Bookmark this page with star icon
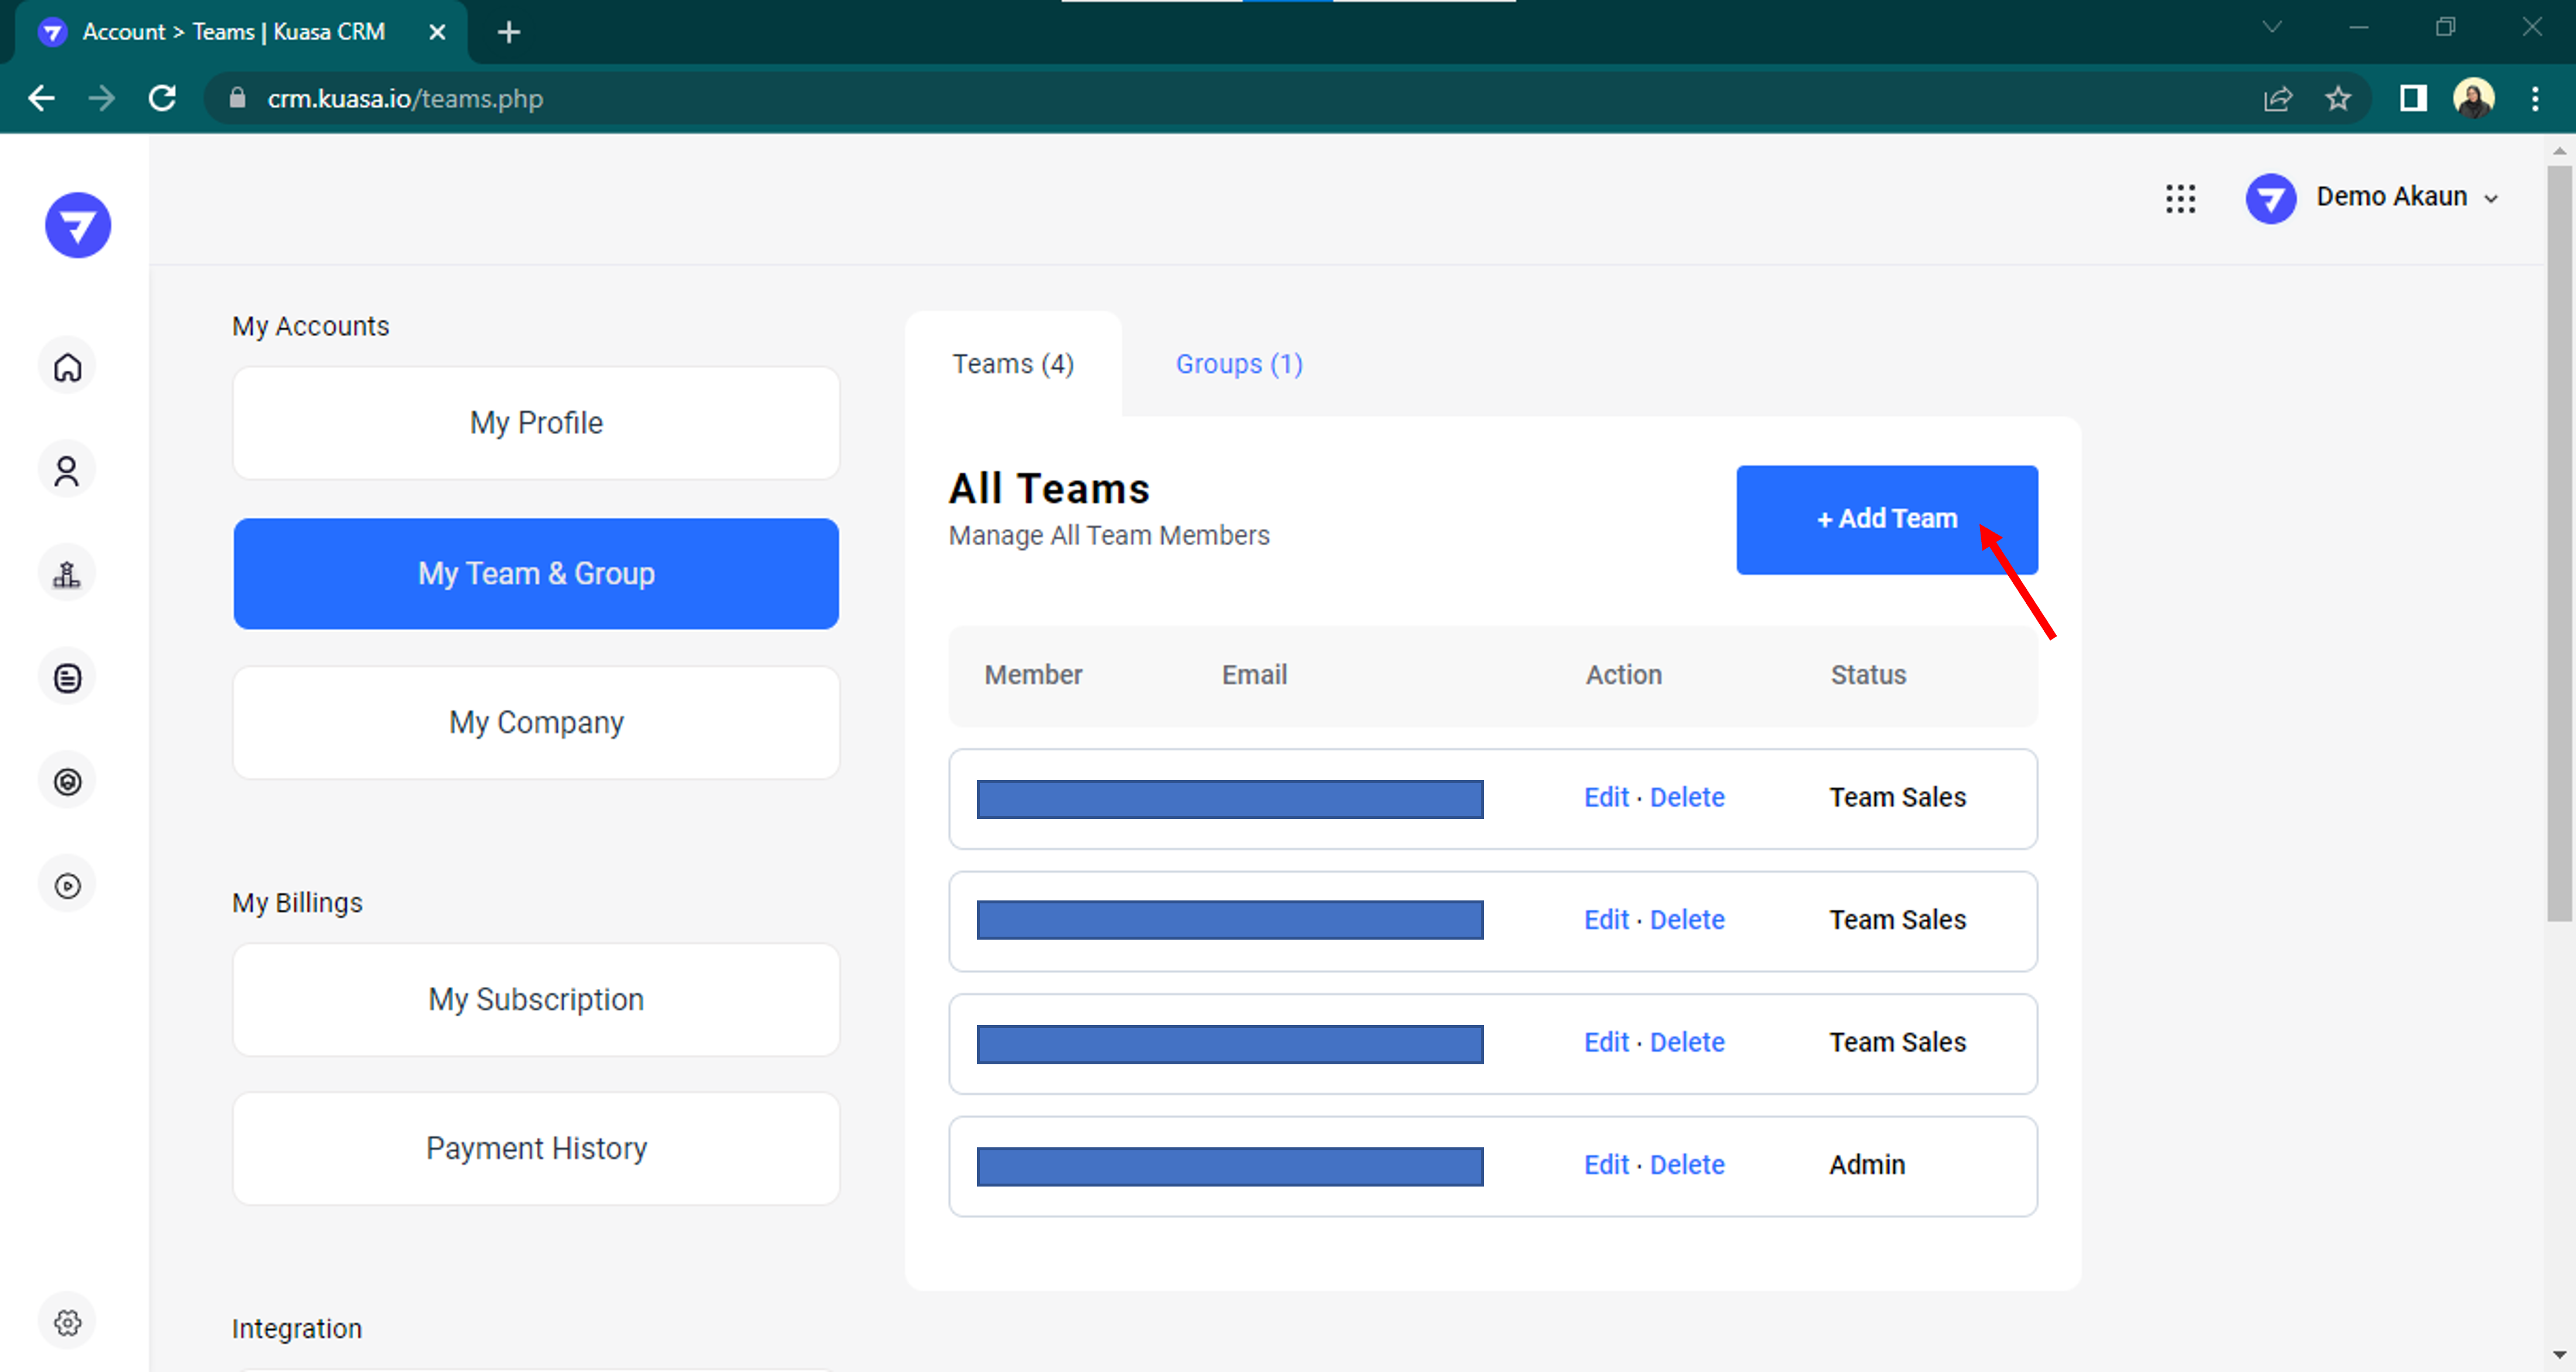 click(2338, 98)
